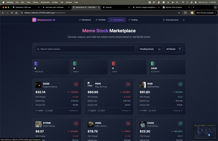Click the STONK -37.30% change
This screenshot has height=141, width=218.
click(73, 132)
